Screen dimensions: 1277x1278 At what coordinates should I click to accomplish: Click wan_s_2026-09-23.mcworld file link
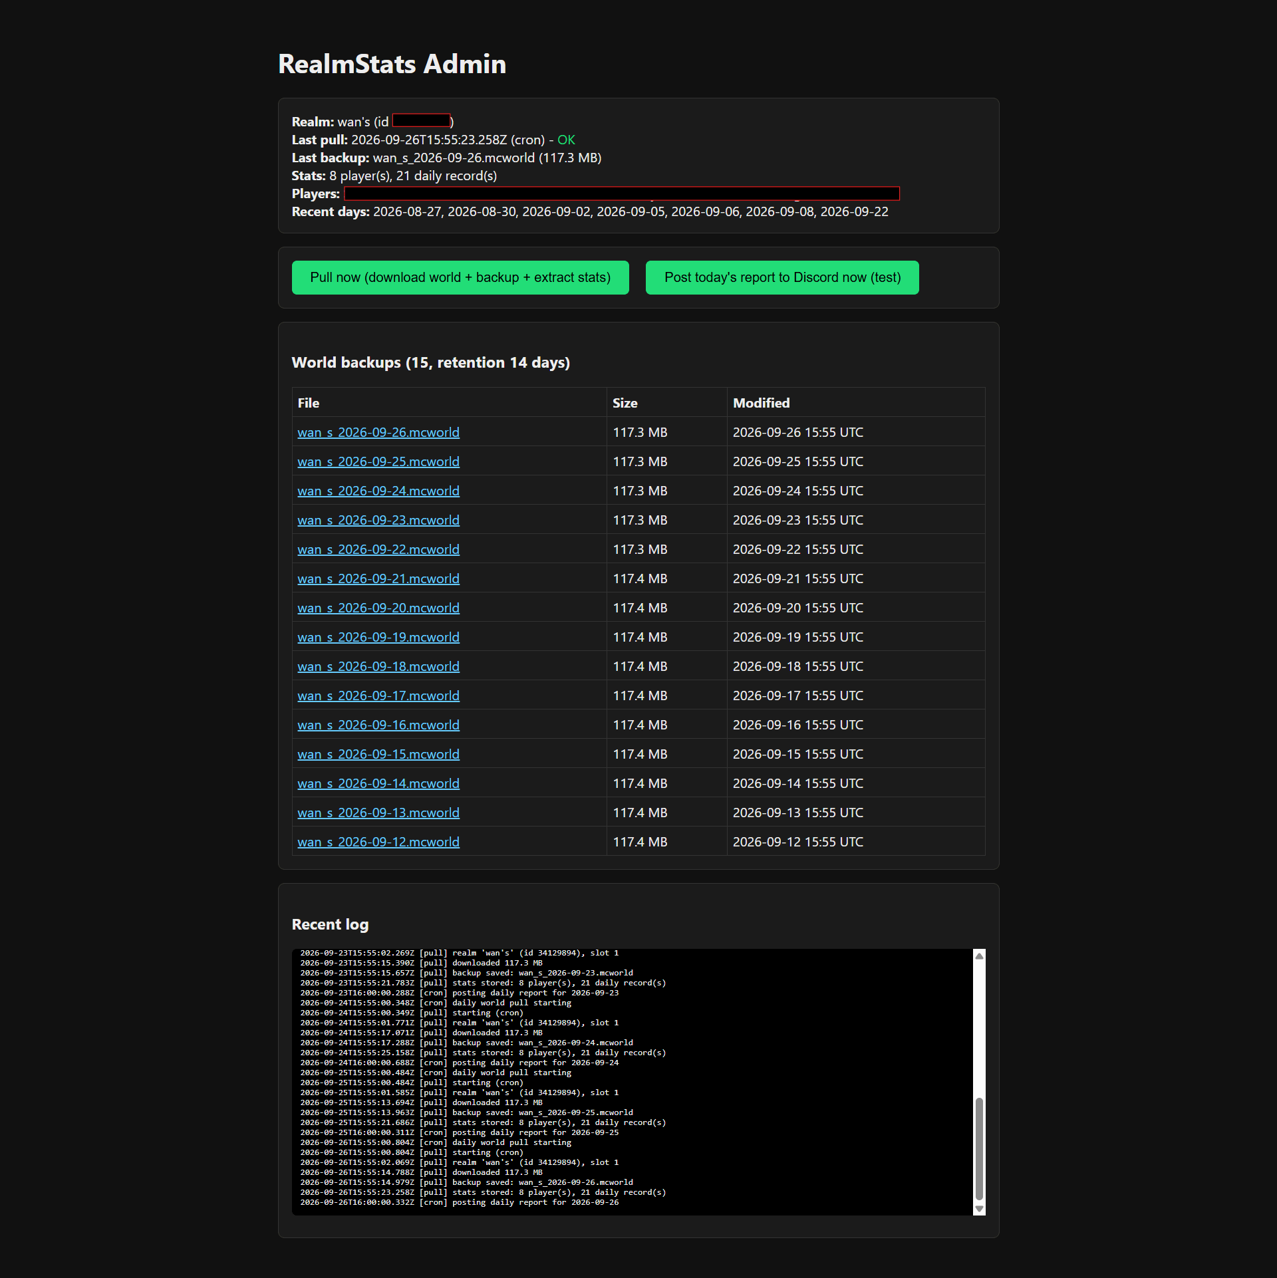[378, 520]
